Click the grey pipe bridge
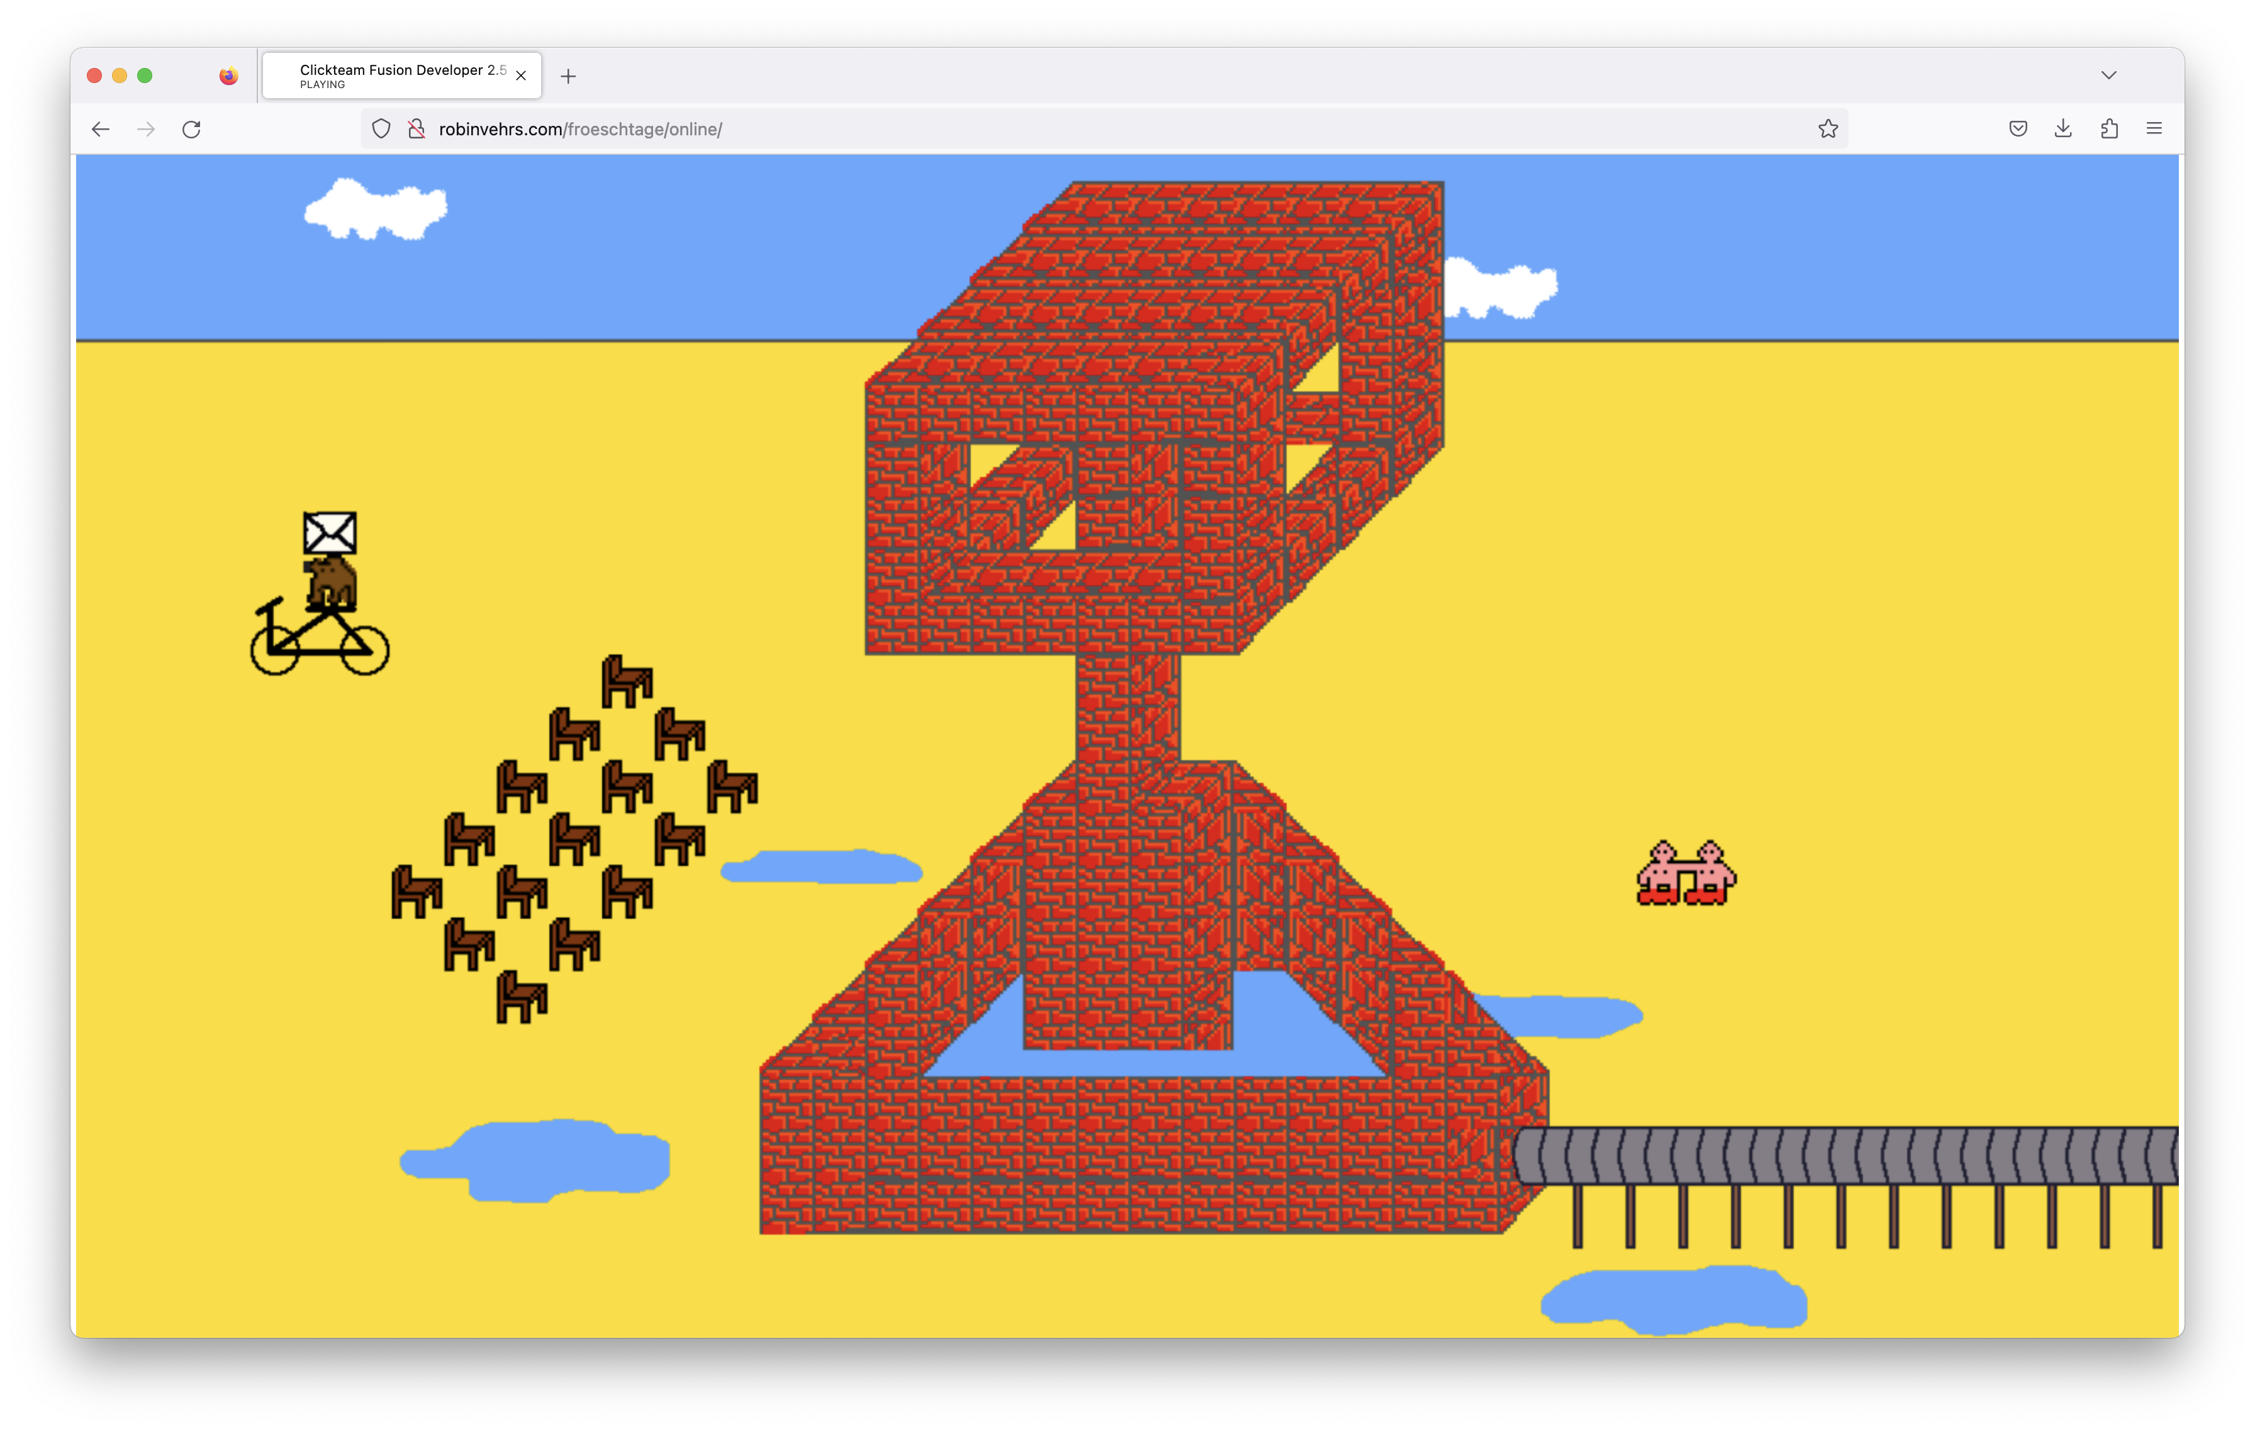The image size is (2255, 1431). point(1847,1155)
